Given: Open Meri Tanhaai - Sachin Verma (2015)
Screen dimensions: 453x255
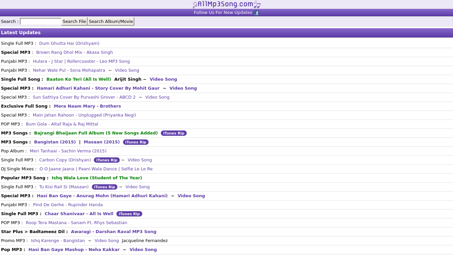Looking at the screenshot, I should 68,151.
